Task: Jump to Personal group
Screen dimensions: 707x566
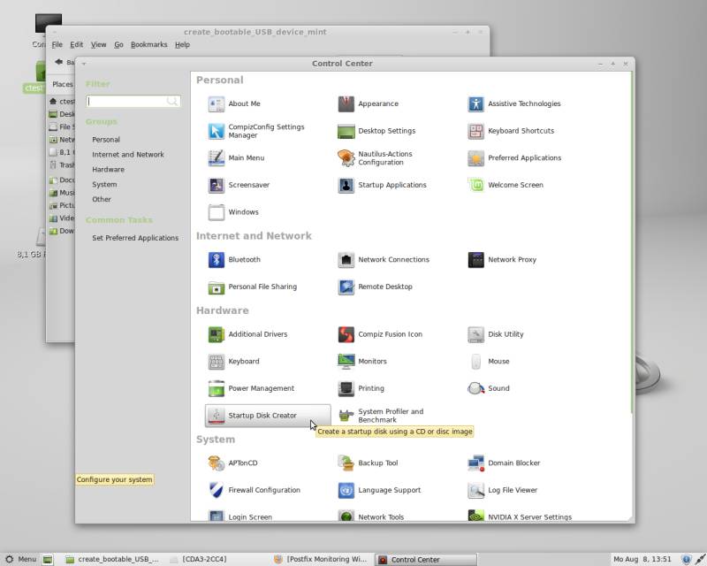Action: [106, 140]
